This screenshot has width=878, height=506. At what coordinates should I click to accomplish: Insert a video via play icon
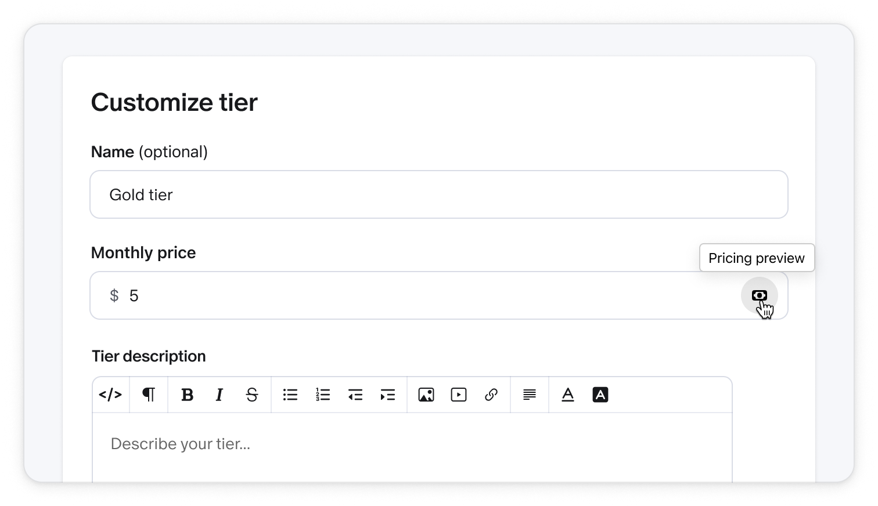tap(459, 395)
